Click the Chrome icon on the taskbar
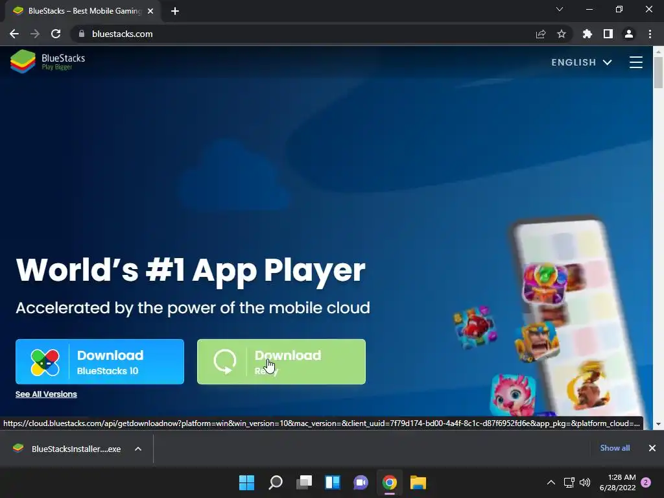This screenshot has width=664, height=498. (x=389, y=482)
